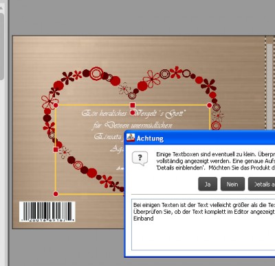This screenshot has height=266, width=275.
Task: Click the white text 'Ein herzliches Vergelt's Gott'
Action: [x=133, y=113]
